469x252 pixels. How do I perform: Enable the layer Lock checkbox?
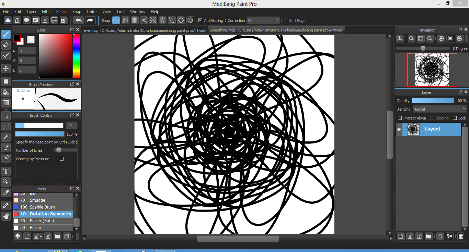[455, 118]
